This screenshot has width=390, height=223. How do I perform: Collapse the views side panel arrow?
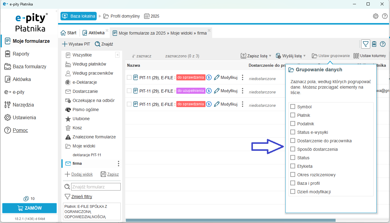[x=117, y=55]
